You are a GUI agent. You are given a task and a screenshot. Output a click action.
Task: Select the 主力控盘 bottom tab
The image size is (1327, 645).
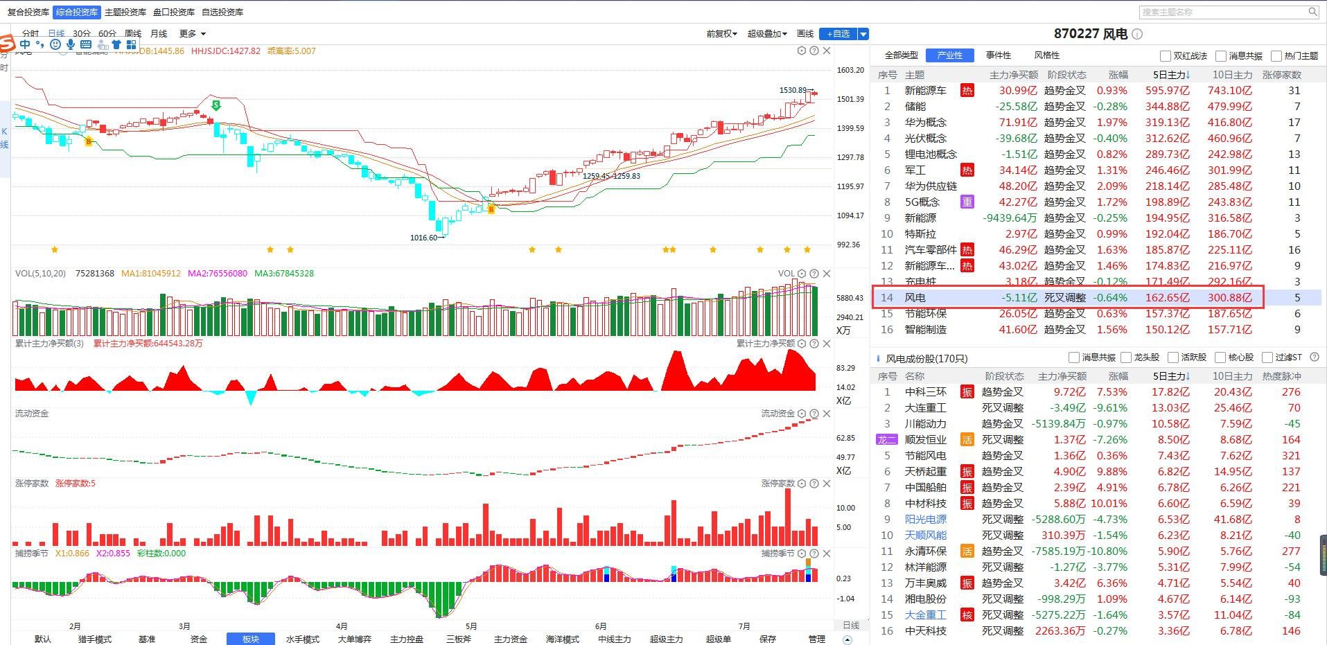tap(407, 639)
